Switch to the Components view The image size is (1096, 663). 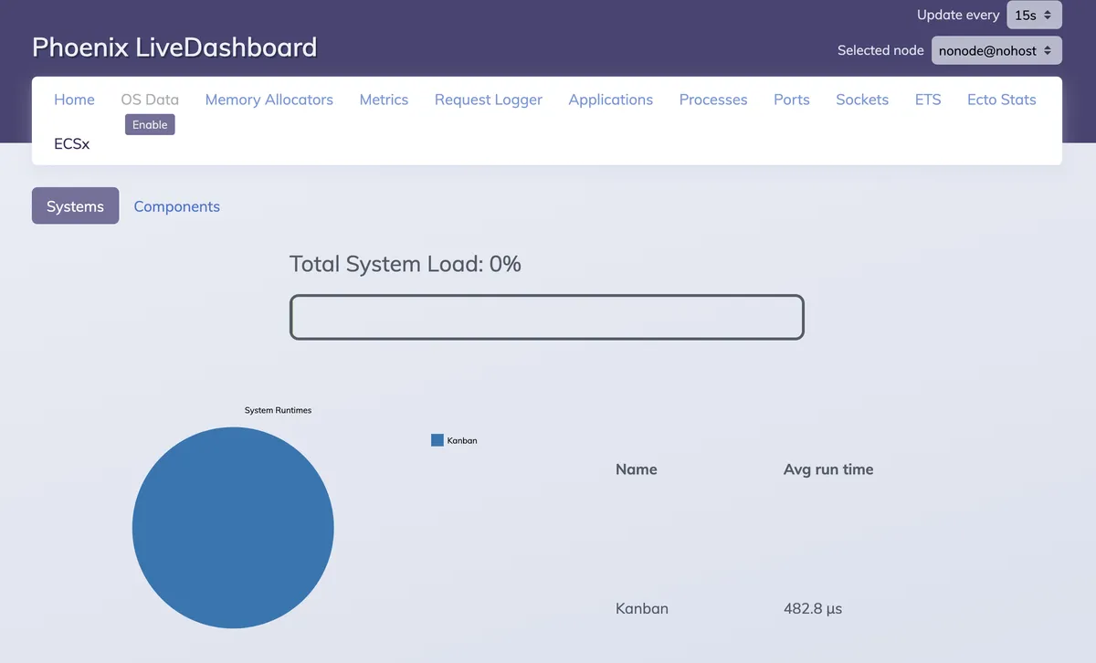pos(176,206)
